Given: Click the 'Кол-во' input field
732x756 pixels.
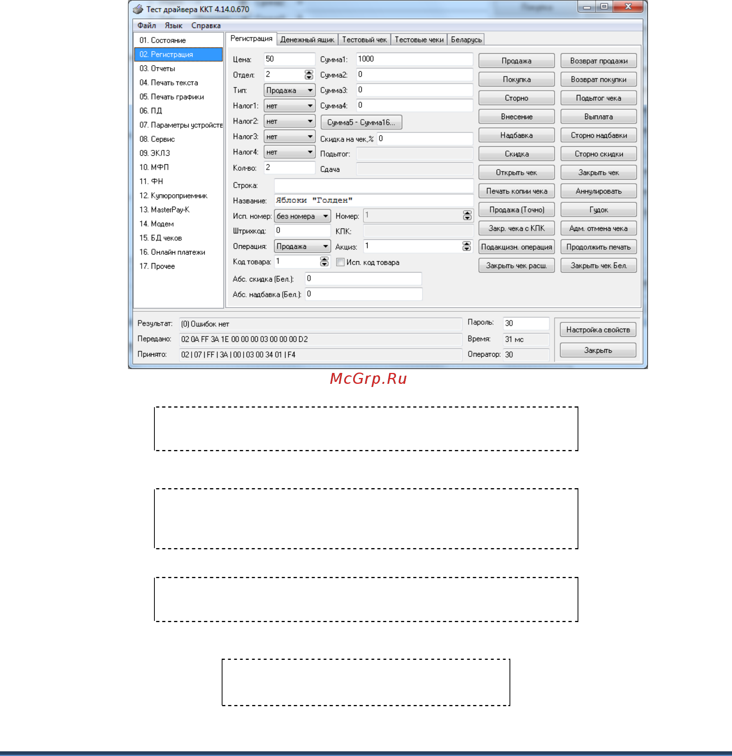Looking at the screenshot, I should point(289,168).
